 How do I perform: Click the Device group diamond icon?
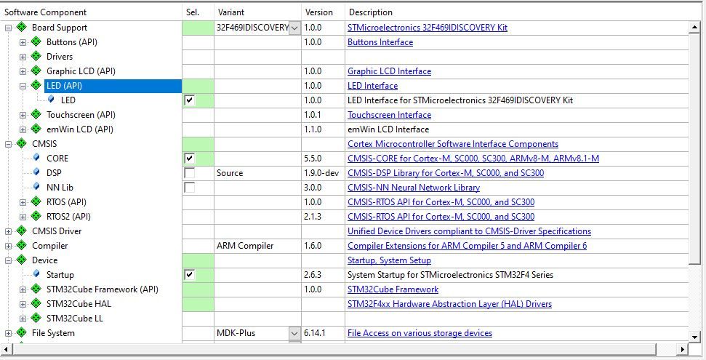click(22, 260)
